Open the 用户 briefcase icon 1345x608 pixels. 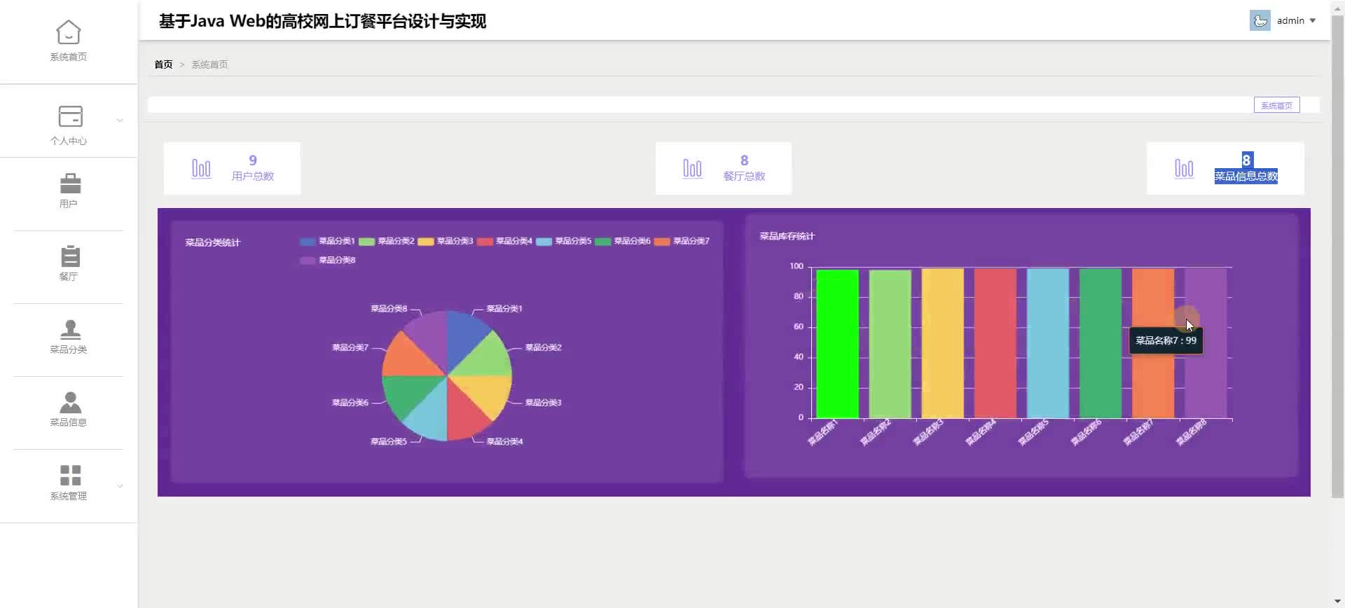70,184
